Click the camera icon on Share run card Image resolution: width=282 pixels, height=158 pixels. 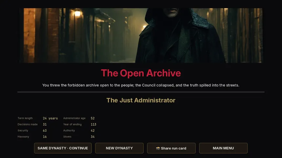pyautogui.click(x=158, y=148)
